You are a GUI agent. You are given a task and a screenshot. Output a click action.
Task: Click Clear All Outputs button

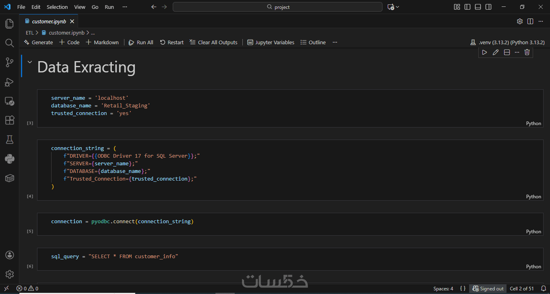click(x=213, y=42)
